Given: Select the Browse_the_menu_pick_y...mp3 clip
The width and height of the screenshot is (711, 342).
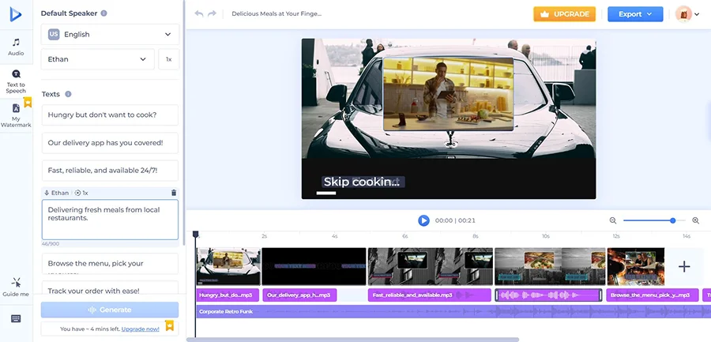Looking at the screenshot, I should click(652, 295).
